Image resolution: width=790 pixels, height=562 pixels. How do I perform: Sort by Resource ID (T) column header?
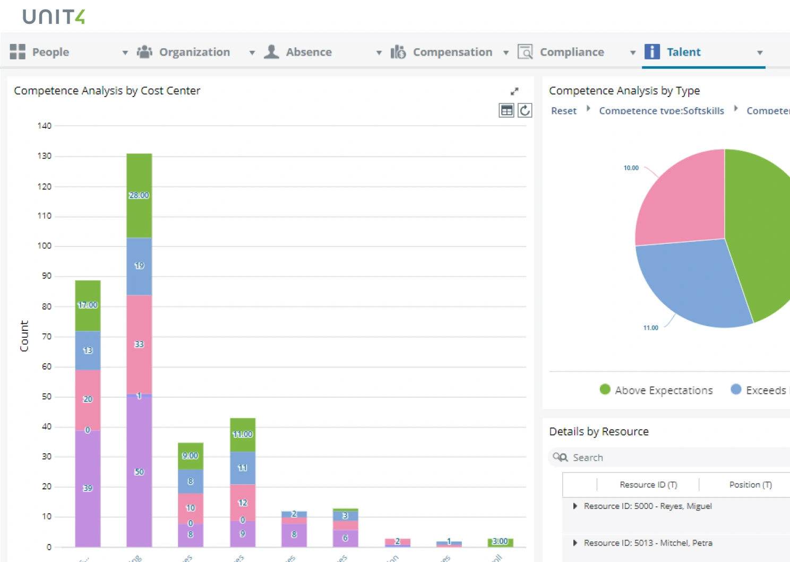648,485
